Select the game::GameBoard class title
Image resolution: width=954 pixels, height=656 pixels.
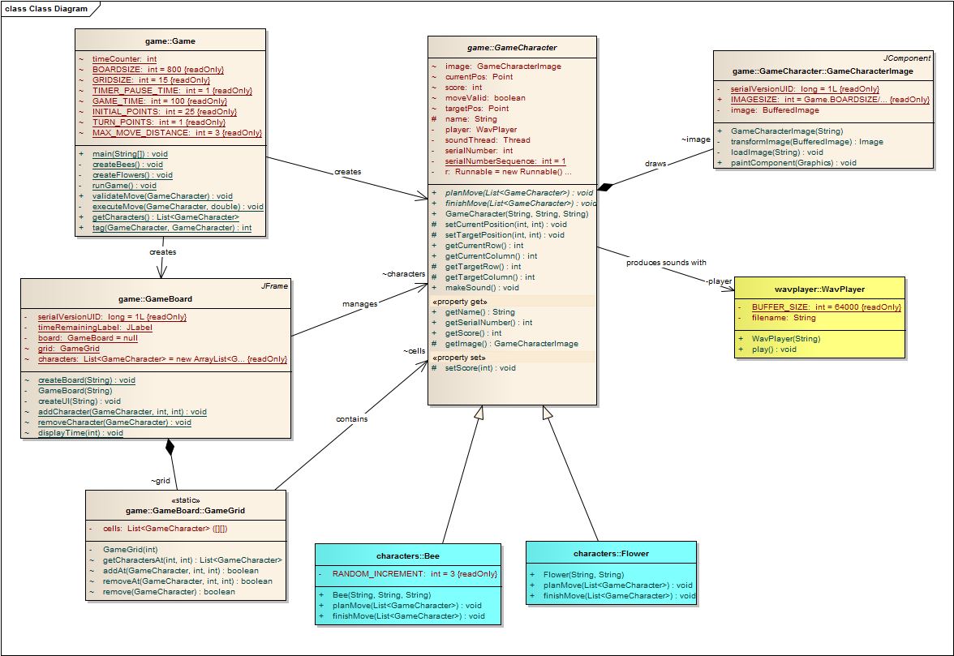[x=155, y=298]
